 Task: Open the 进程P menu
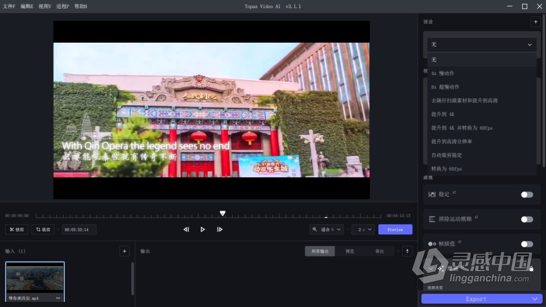(x=63, y=6)
